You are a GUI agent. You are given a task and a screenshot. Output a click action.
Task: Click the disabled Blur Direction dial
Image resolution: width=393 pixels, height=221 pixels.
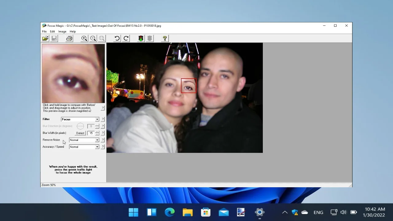click(x=80, y=126)
